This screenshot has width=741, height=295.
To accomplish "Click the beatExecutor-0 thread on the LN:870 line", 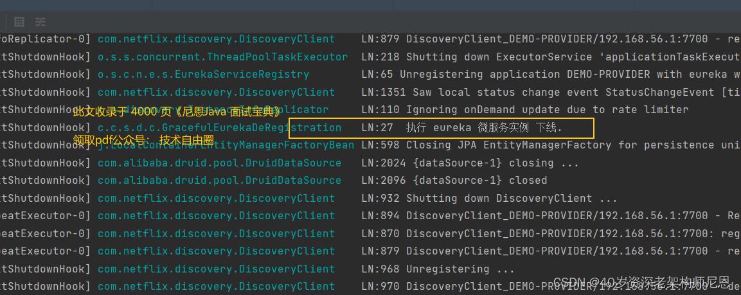I will (45, 233).
